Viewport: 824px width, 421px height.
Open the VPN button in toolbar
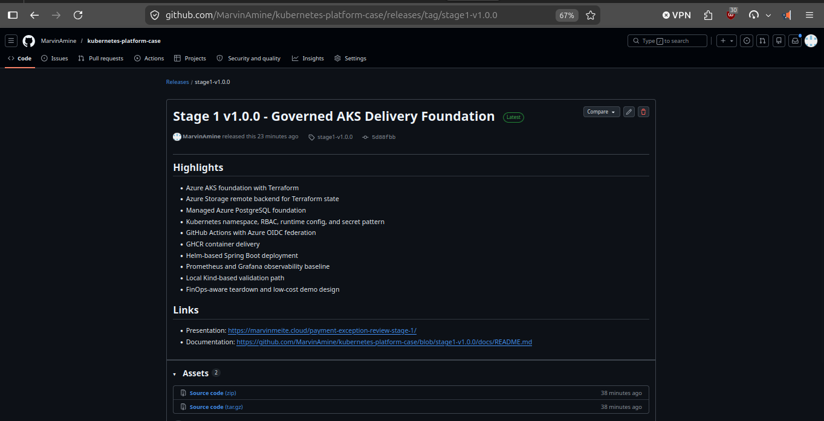click(x=676, y=15)
